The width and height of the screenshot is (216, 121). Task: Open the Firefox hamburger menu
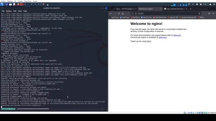(x=213, y=13)
